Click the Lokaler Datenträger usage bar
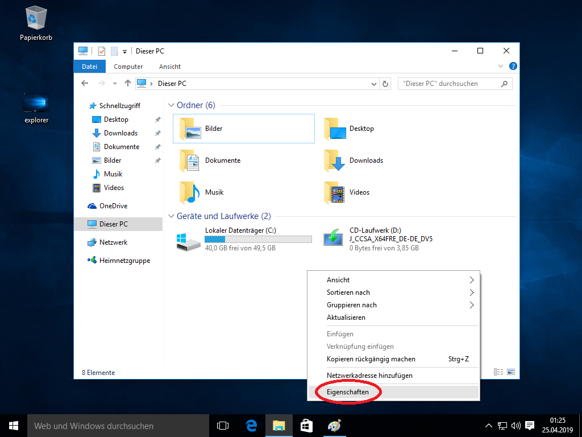The image size is (582, 437). tap(257, 239)
